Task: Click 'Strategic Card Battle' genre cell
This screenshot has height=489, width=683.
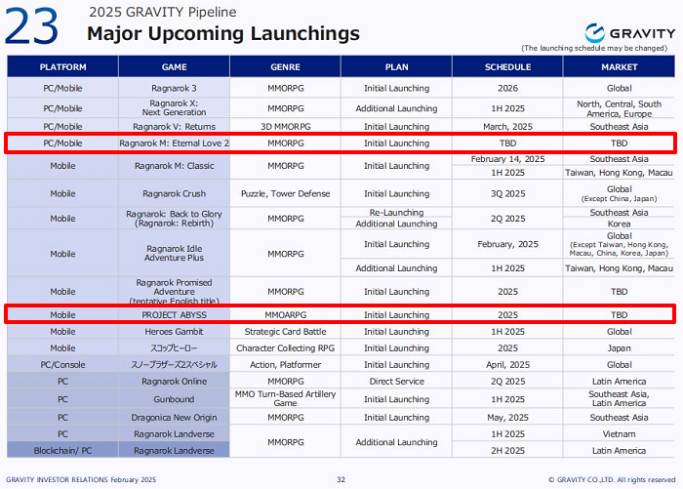Action: (x=285, y=332)
